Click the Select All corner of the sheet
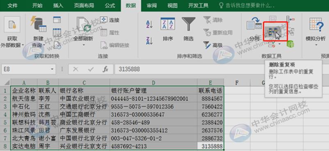Image resolution: width=329 pixels, height=151 pixels. tap(5, 82)
